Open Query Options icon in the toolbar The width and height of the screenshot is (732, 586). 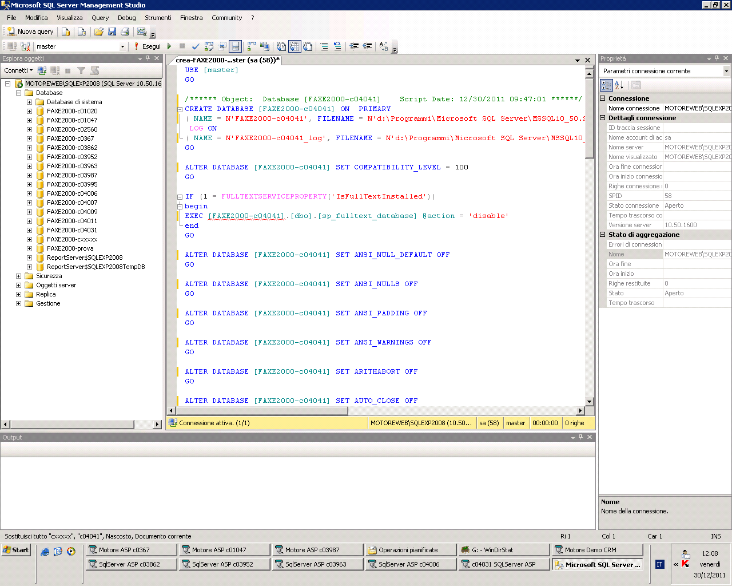coord(222,46)
